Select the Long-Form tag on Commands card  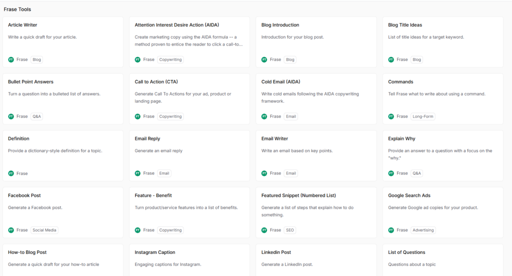[423, 116]
